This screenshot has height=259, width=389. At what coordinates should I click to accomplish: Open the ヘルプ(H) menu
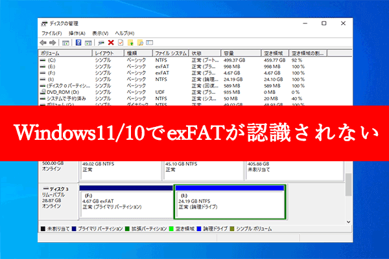(x=124, y=33)
